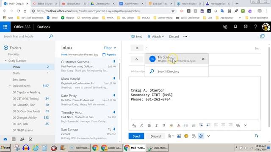The image size is (271, 152).
Task: Insert a numbered list
Action: [x=194, y=125]
